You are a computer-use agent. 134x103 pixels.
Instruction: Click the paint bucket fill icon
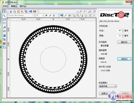point(69,15)
